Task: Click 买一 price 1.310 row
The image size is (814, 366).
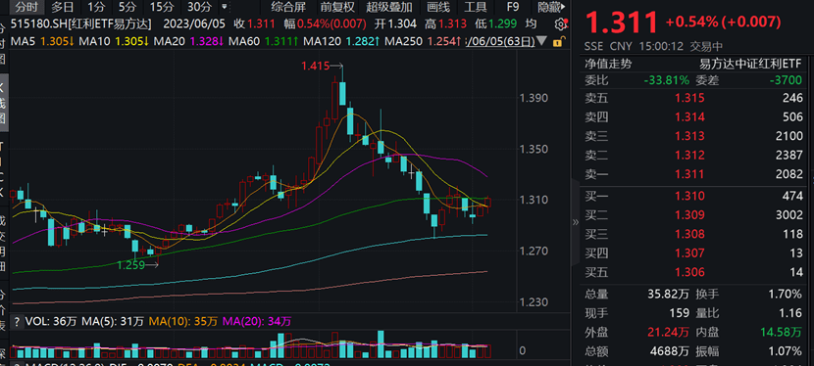Action: (693, 196)
